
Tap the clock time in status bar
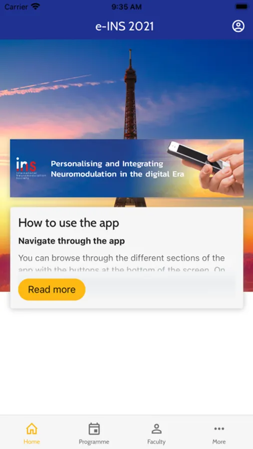[126, 7]
